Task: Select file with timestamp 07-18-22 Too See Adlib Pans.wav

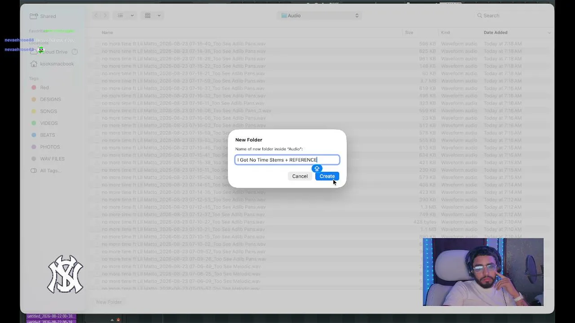Action: [183, 66]
